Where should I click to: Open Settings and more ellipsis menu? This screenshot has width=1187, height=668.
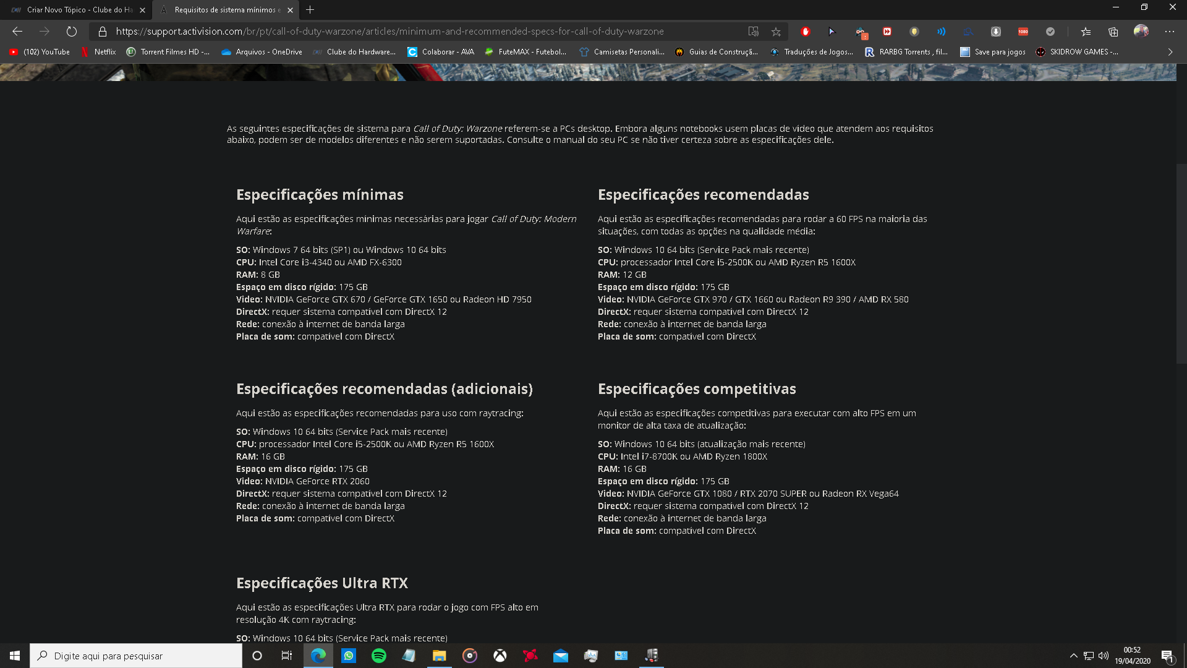pos(1170,32)
